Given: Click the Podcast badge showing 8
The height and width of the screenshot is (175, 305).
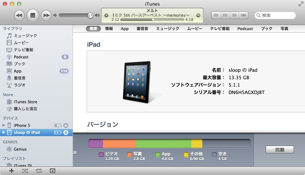Looking at the screenshot, I should [65, 57].
